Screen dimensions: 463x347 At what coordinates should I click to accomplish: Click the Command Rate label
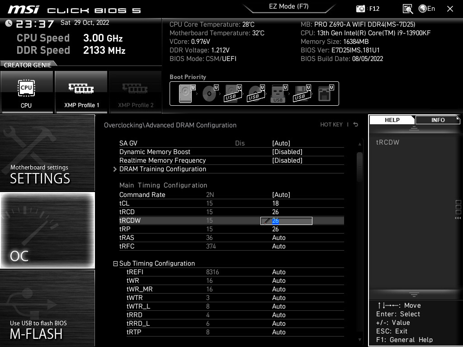point(142,195)
